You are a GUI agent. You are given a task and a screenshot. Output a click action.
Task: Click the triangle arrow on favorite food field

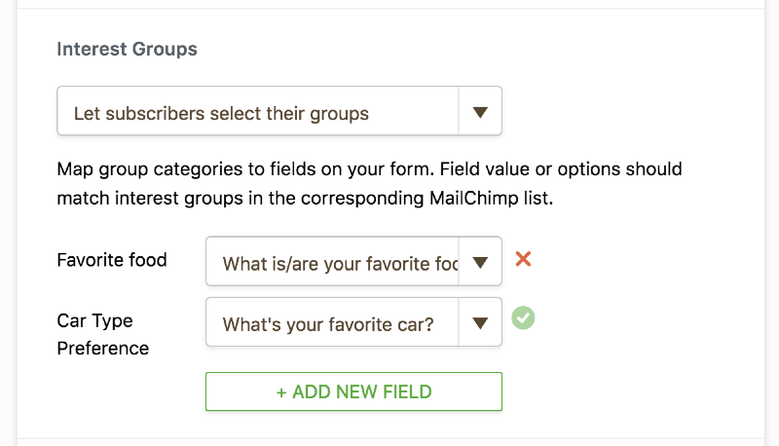tap(480, 262)
